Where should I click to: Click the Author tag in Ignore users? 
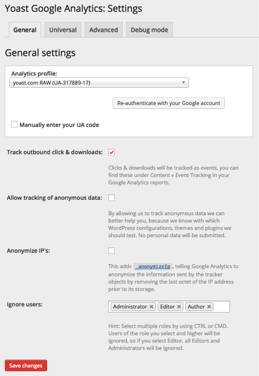pyautogui.click(x=196, y=307)
